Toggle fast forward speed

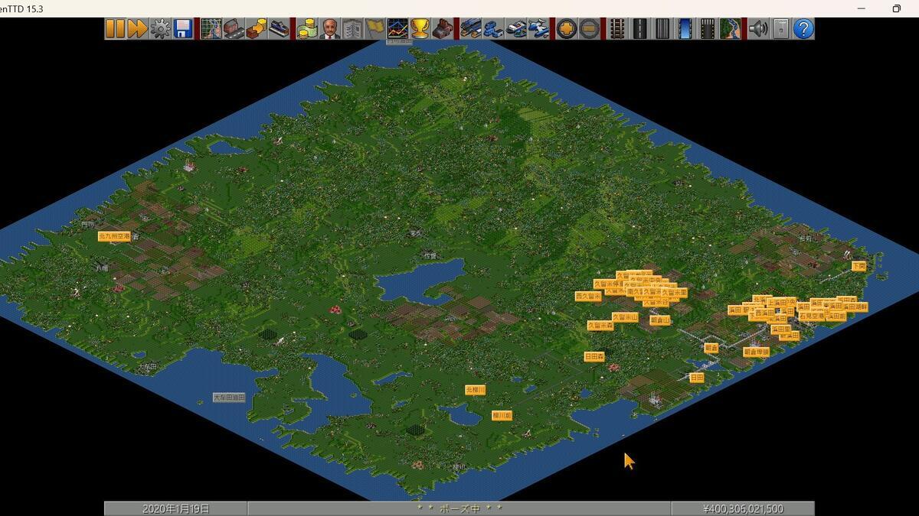tap(137, 29)
